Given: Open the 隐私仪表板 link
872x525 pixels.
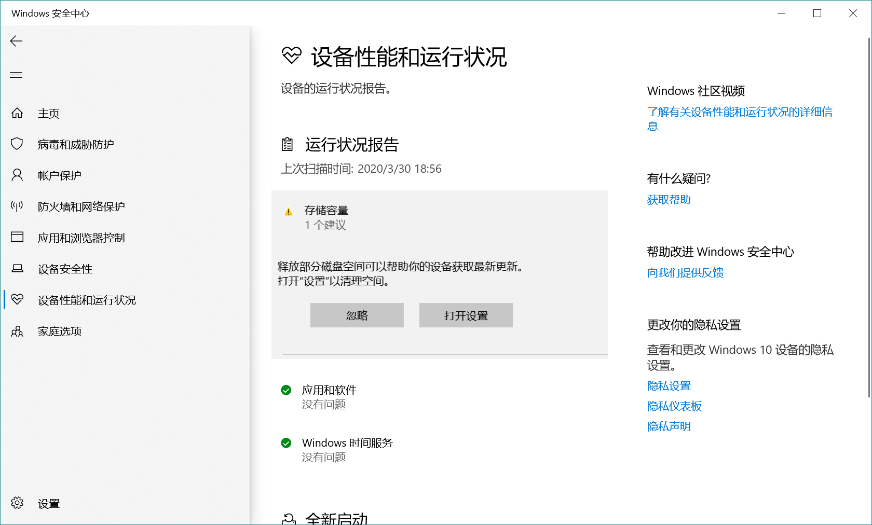Looking at the screenshot, I should [x=674, y=406].
